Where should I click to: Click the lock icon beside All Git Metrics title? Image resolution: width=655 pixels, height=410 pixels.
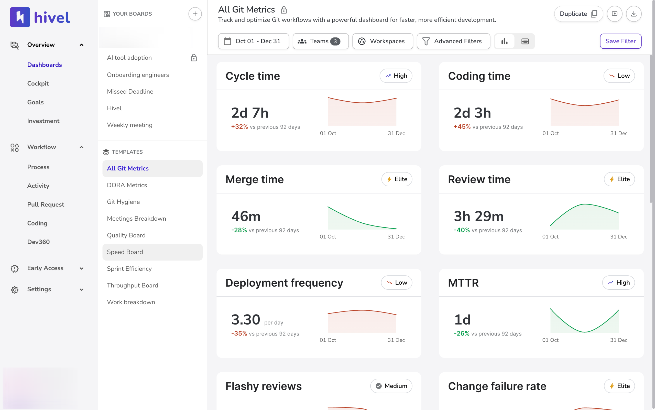click(283, 10)
